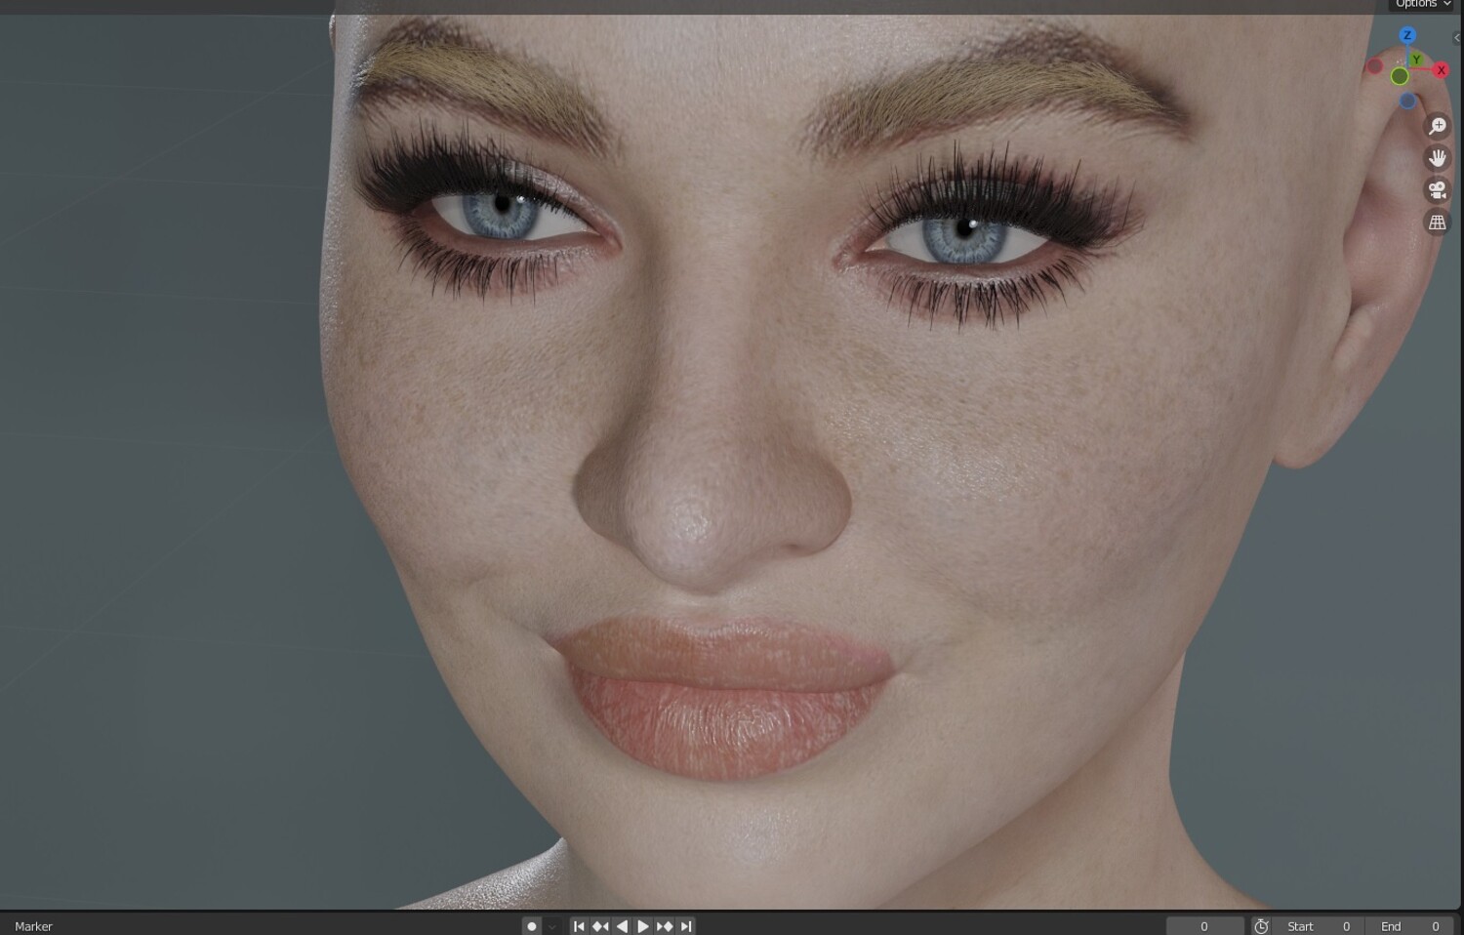Jump to the previous keyframe
The height and width of the screenshot is (935, 1464).
pos(600,926)
